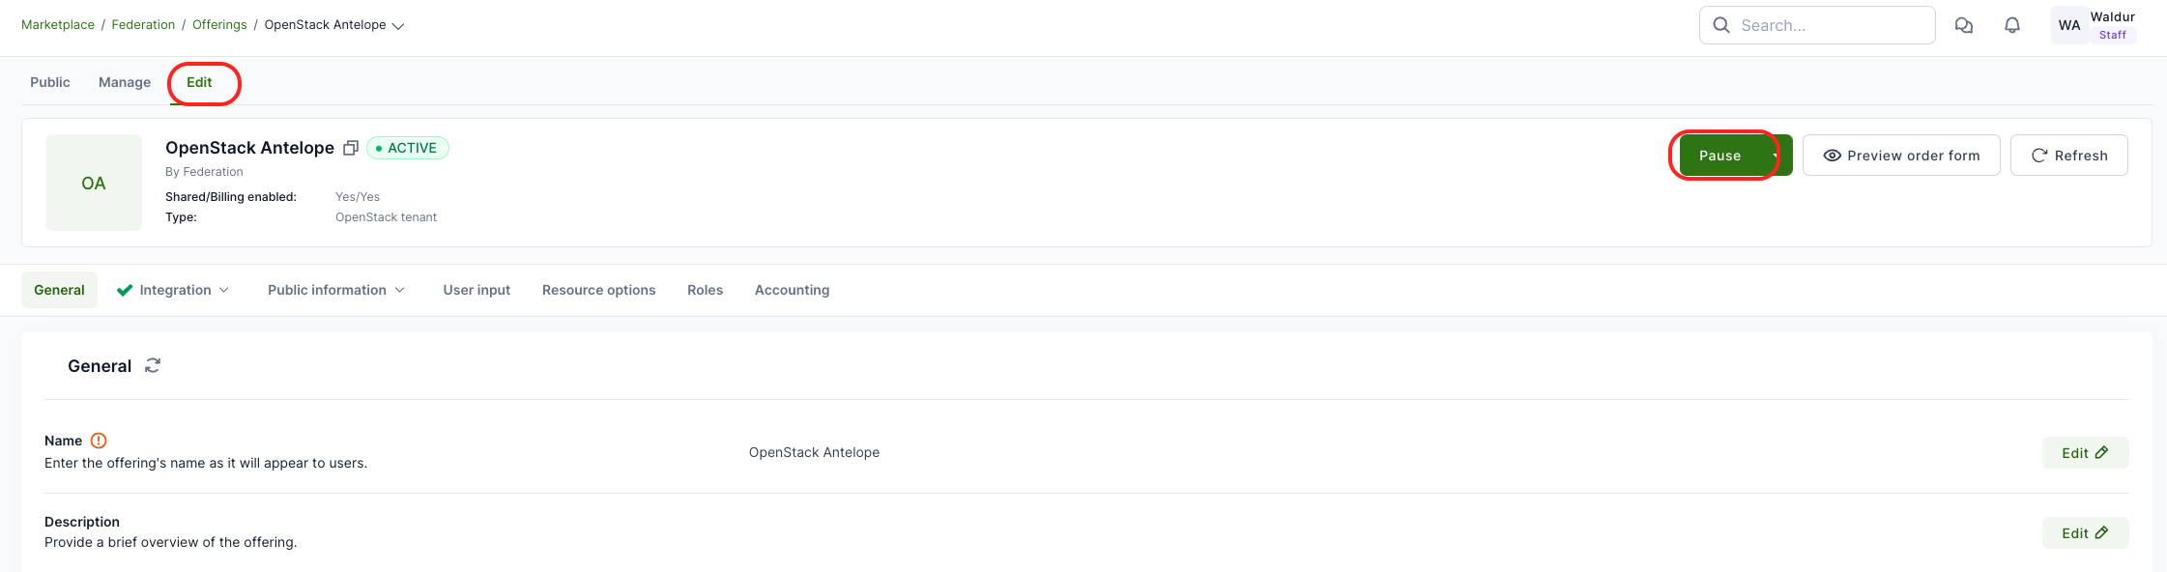Image resolution: width=2167 pixels, height=572 pixels.
Task: Open the chat messages icon
Action: [1963, 25]
